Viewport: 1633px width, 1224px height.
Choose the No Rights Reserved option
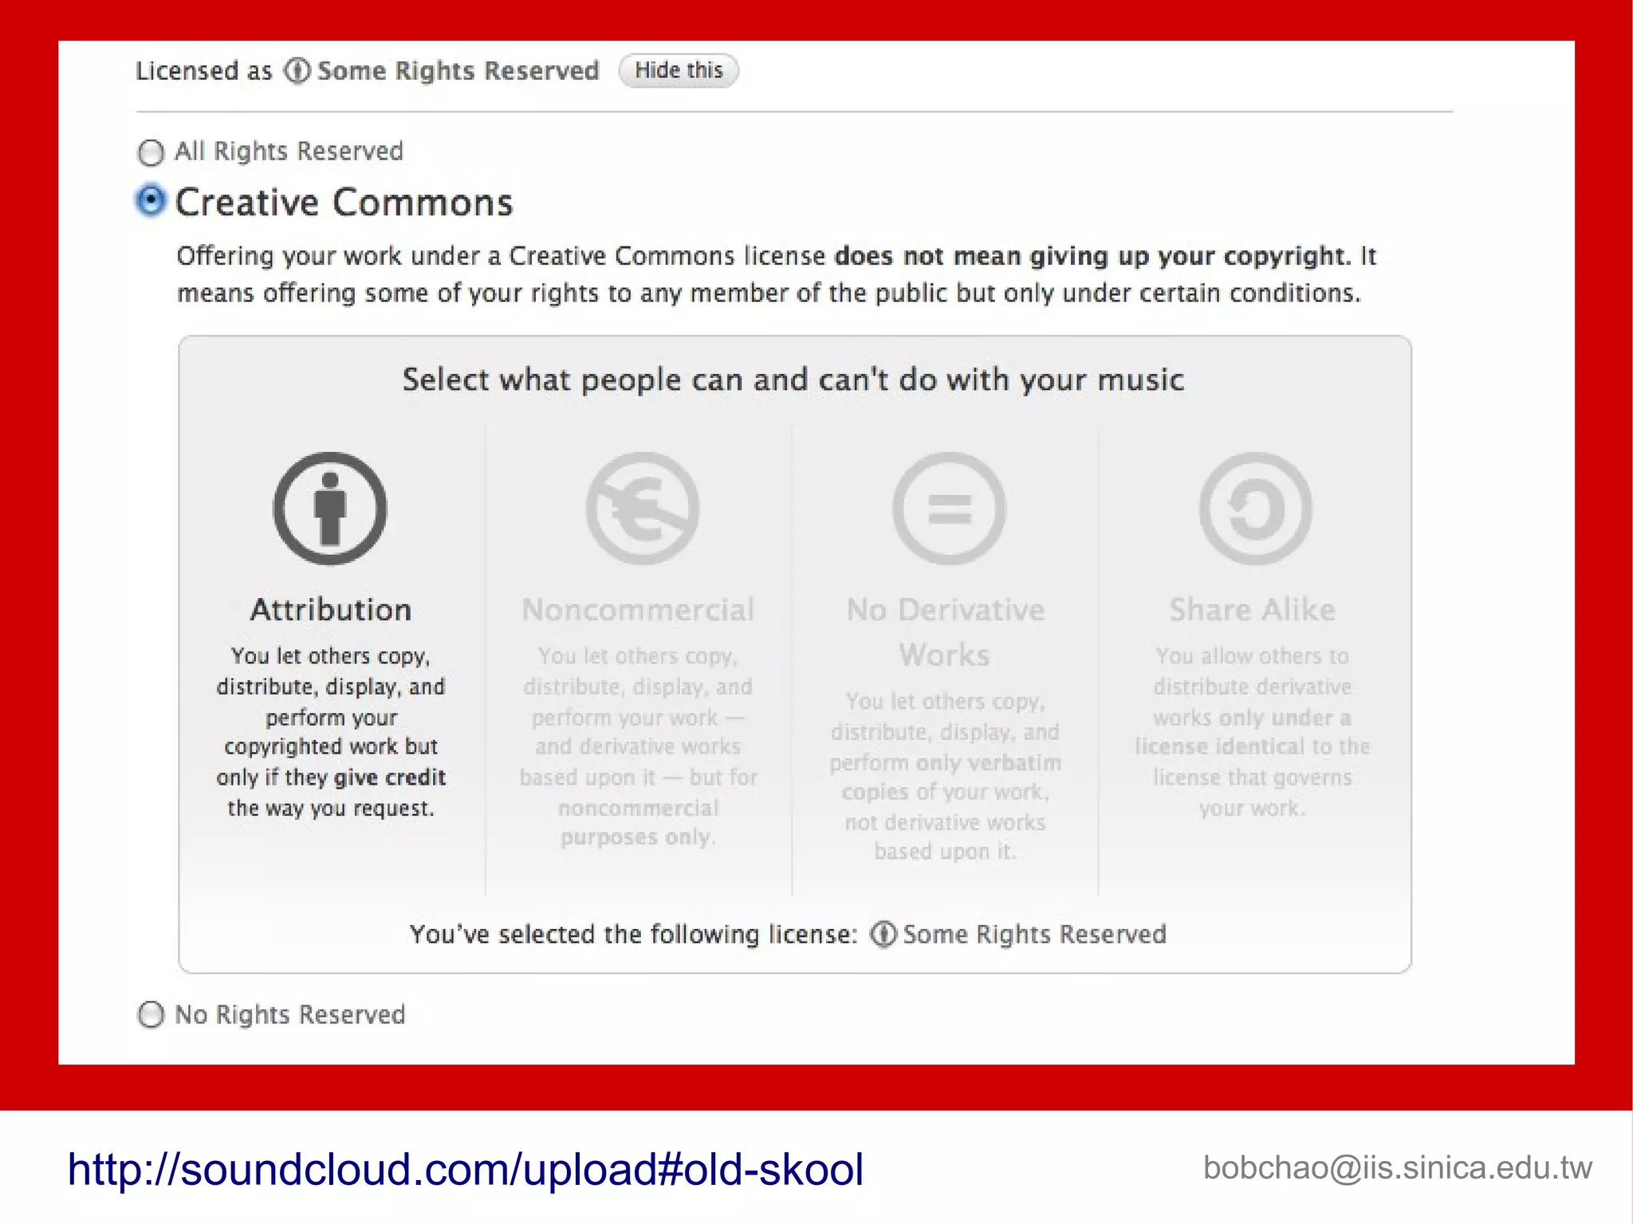(151, 1015)
